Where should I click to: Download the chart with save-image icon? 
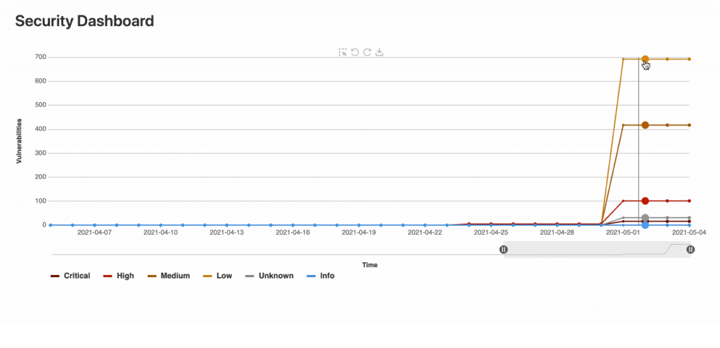click(x=379, y=52)
